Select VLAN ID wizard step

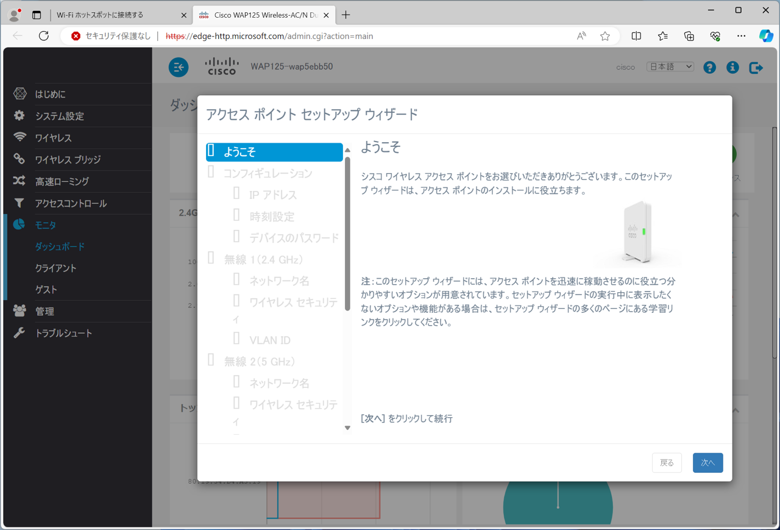(x=269, y=340)
